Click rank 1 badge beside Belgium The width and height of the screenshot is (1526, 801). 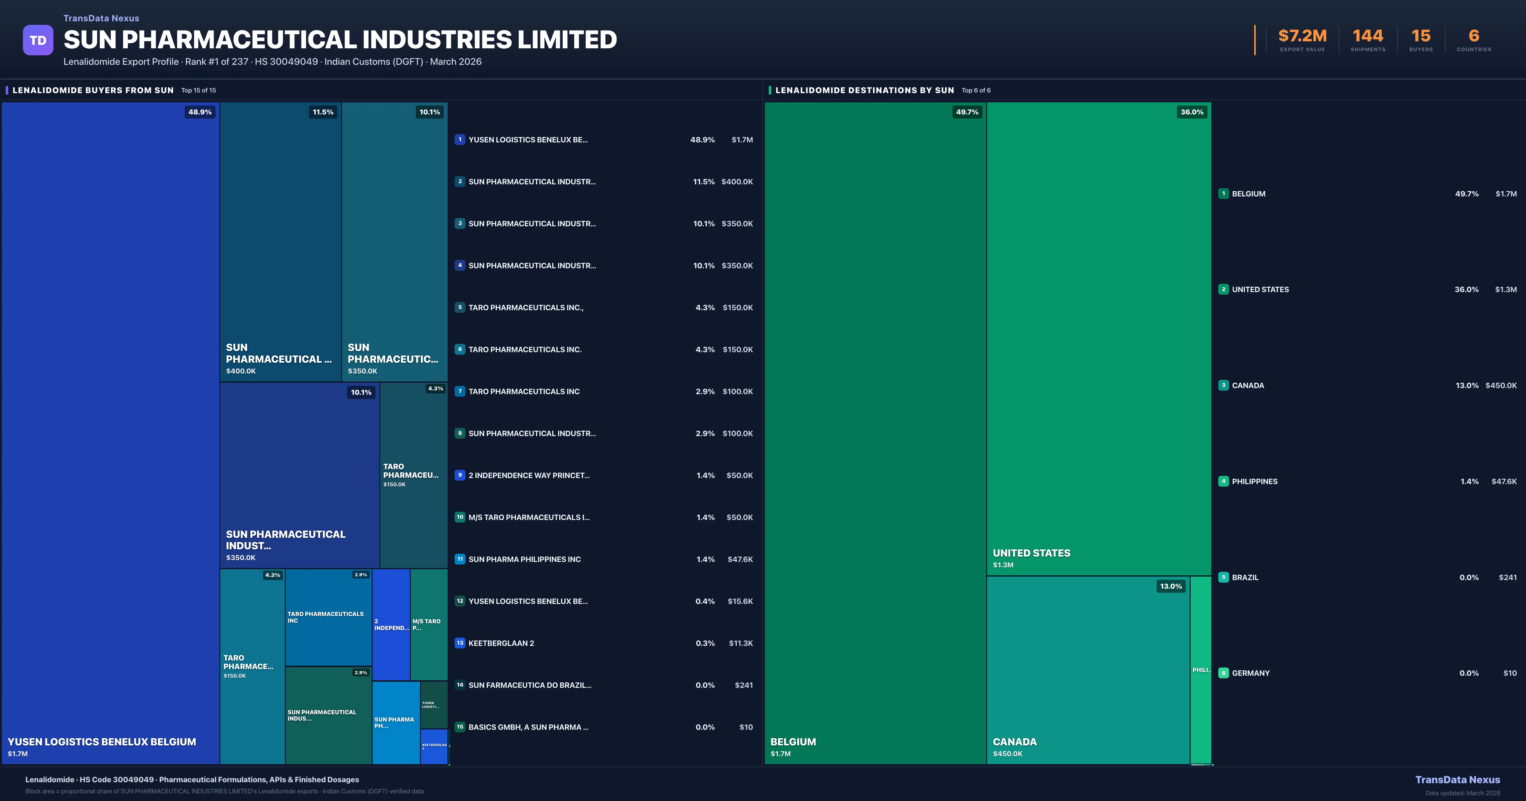[1223, 194]
